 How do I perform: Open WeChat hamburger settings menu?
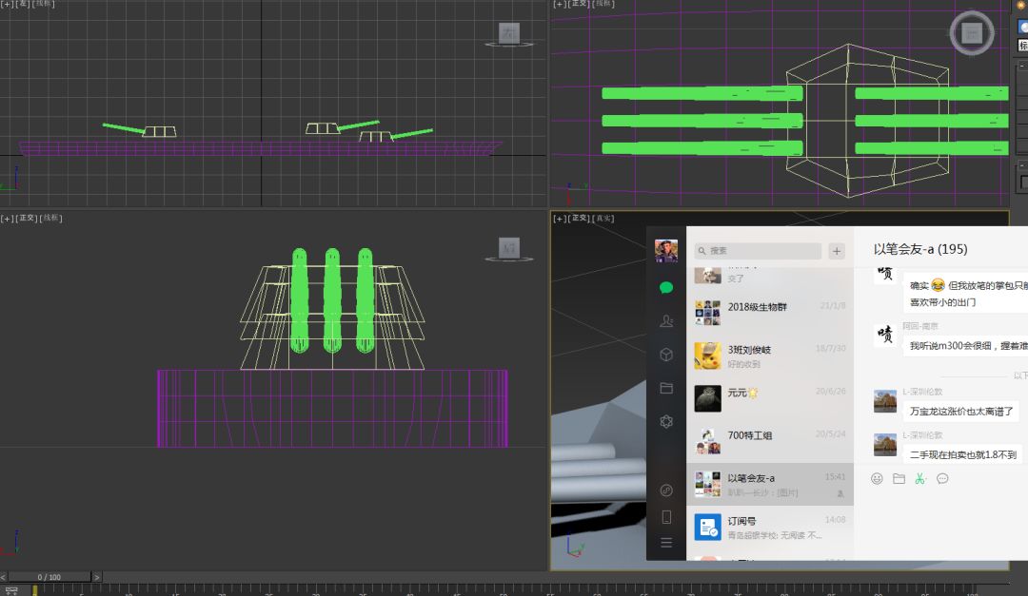click(666, 543)
